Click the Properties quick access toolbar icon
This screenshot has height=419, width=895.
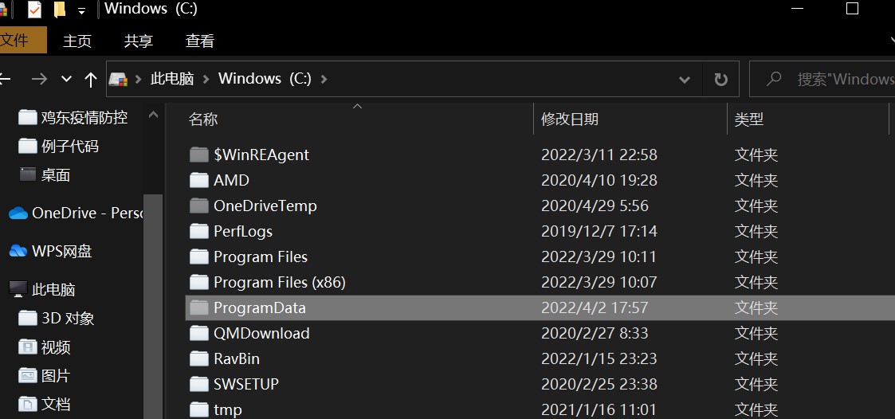34,10
